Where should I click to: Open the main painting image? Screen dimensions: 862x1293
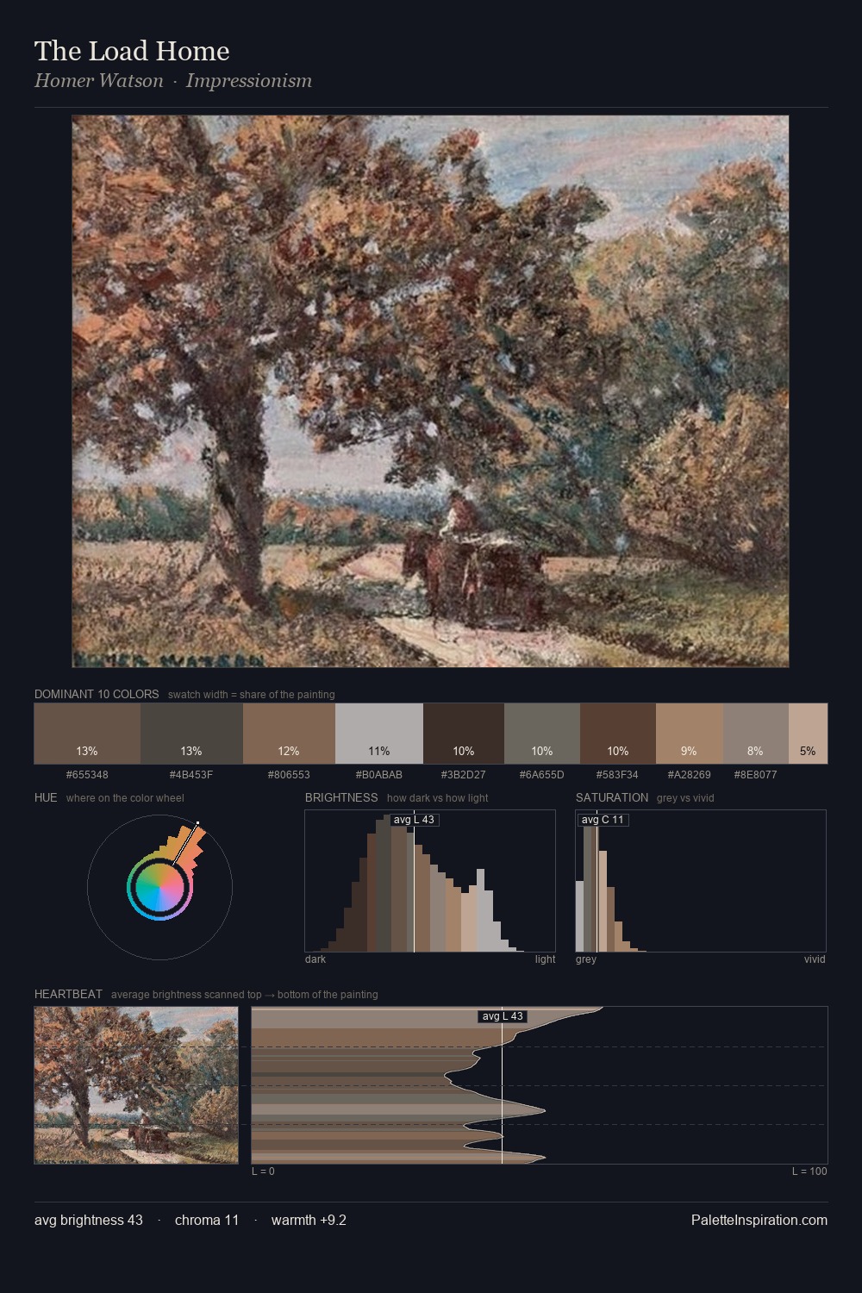click(430, 391)
